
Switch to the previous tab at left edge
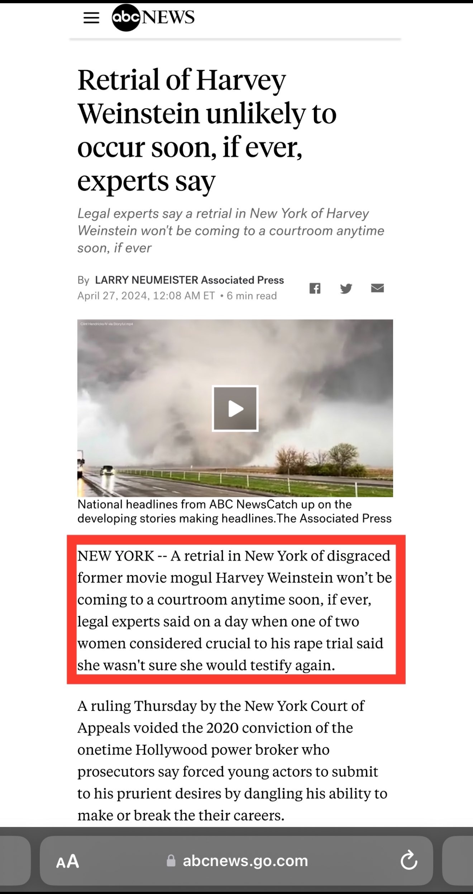15,861
